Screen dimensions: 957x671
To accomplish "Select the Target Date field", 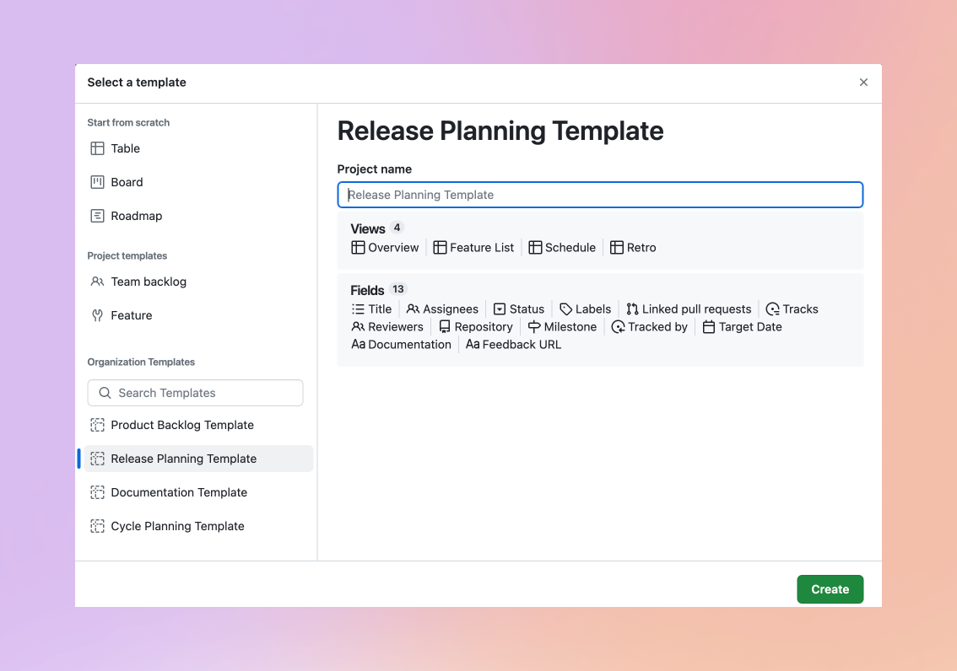I will 742,326.
